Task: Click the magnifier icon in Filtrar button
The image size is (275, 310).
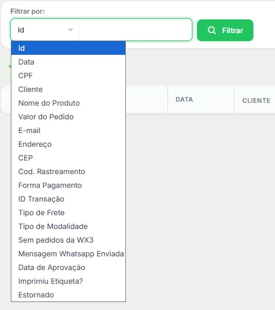Action: click(212, 30)
